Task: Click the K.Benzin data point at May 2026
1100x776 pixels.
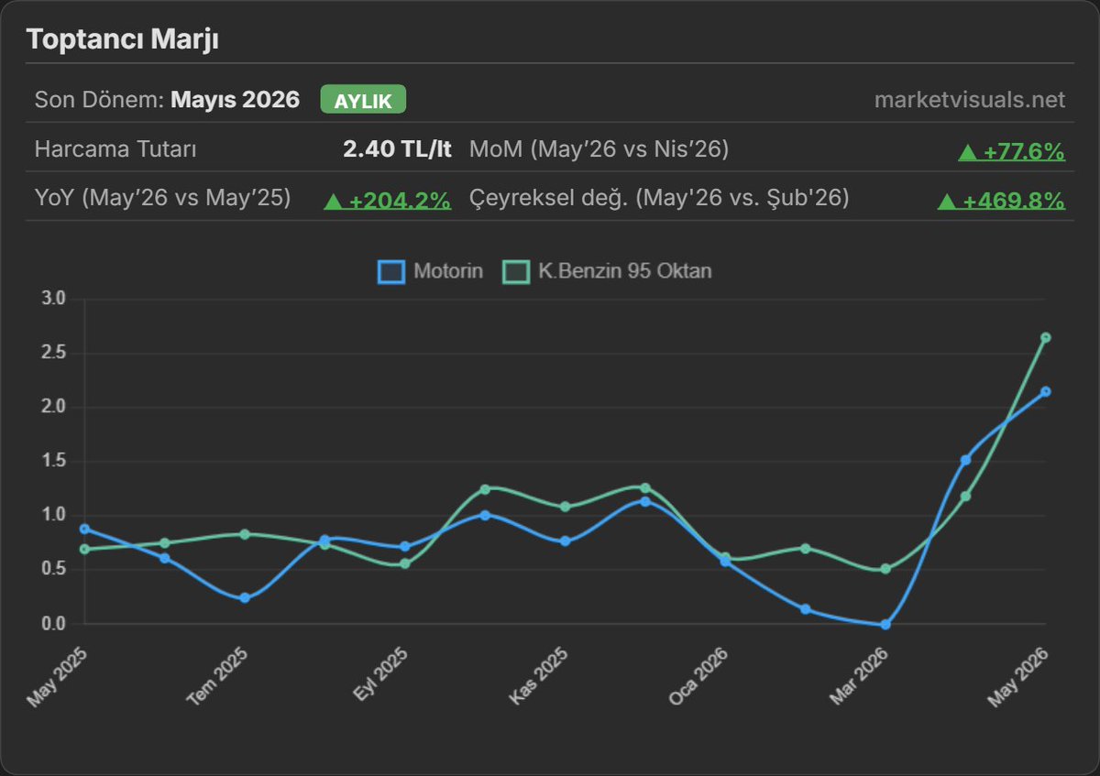Action: tap(1045, 337)
